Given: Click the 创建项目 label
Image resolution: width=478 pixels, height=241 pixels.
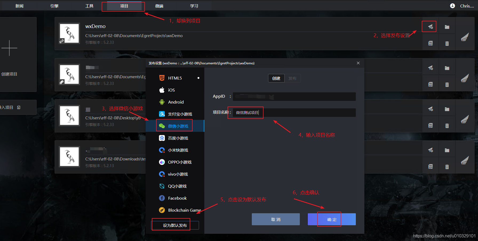Looking at the screenshot, I should coord(9,74).
